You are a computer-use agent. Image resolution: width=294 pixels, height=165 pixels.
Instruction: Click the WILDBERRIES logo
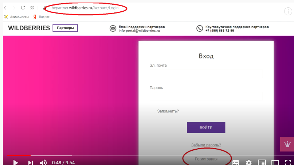click(29, 28)
